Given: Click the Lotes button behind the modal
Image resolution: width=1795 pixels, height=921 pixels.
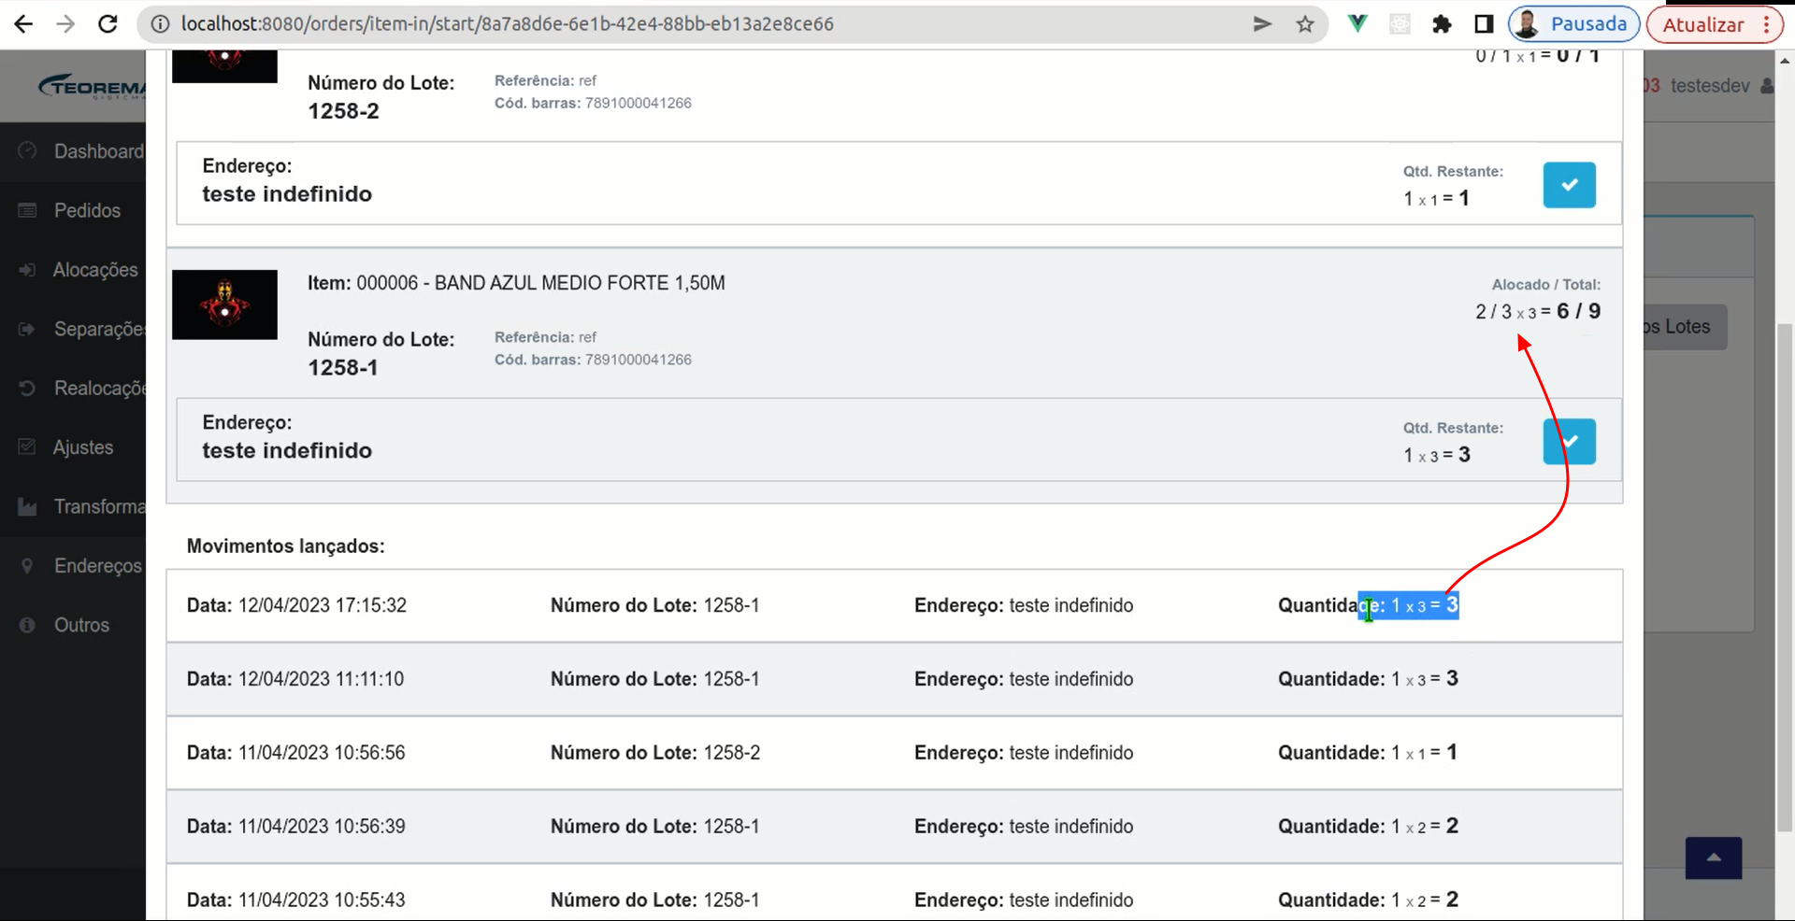Looking at the screenshot, I should click(x=1685, y=327).
